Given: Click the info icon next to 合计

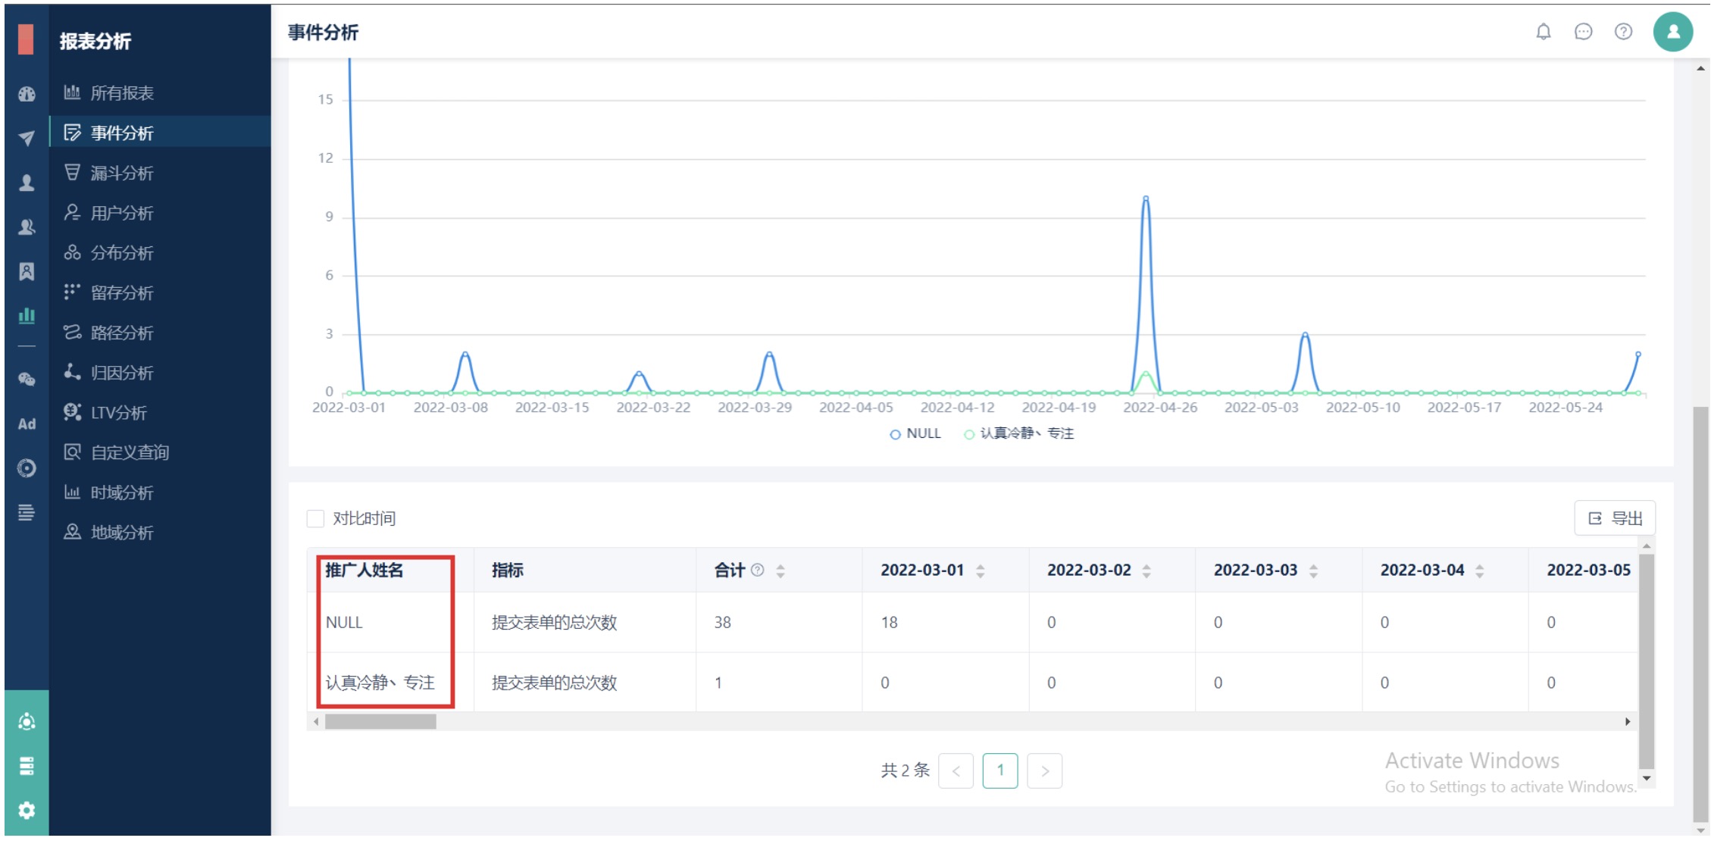Looking at the screenshot, I should tap(757, 570).
